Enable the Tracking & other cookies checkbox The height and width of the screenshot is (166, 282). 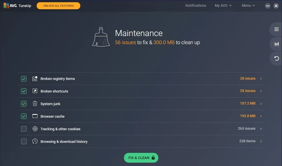tap(23, 129)
